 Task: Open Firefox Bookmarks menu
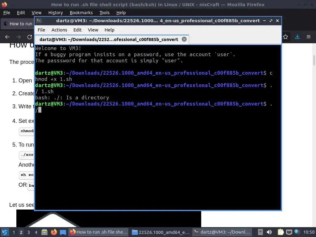[81, 13]
